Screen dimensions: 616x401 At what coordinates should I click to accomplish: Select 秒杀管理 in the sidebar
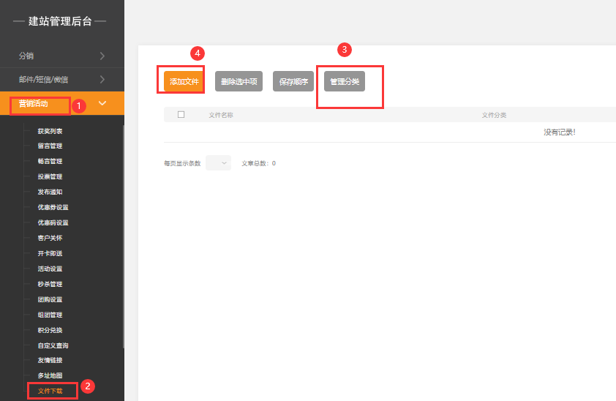tap(50, 285)
